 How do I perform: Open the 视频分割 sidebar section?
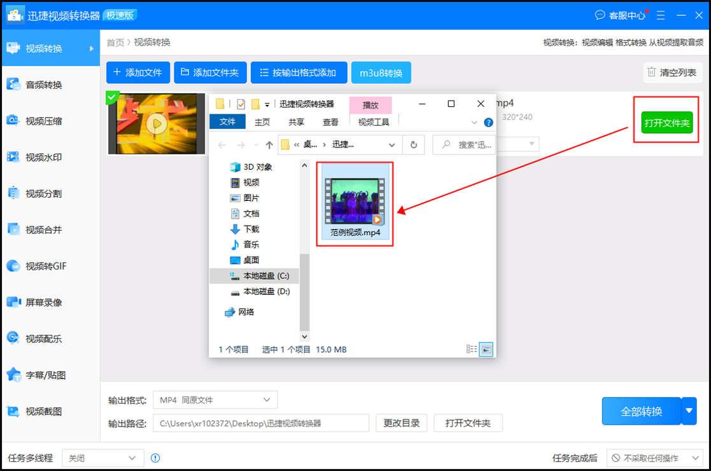[50, 193]
